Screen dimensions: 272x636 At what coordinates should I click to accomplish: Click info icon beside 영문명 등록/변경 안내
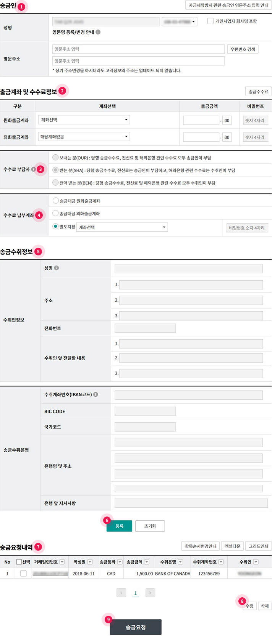(x=98, y=32)
